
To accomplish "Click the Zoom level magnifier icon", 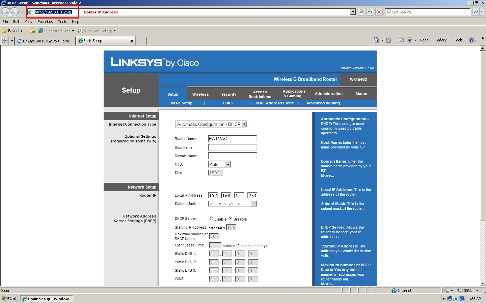I will (459, 291).
